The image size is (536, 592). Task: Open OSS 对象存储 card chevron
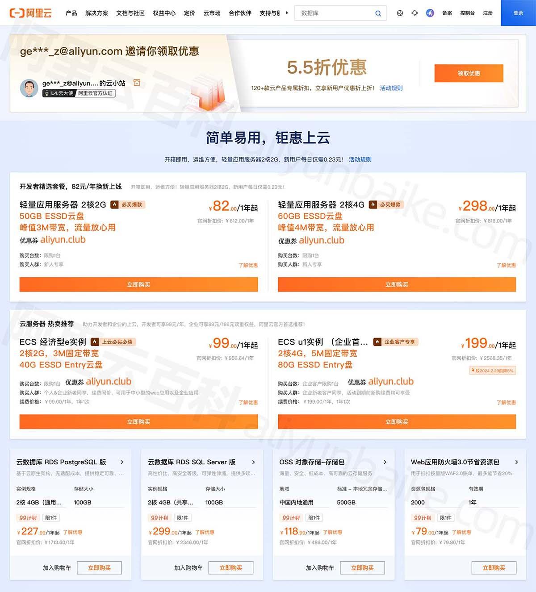pyautogui.click(x=385, y=462)
